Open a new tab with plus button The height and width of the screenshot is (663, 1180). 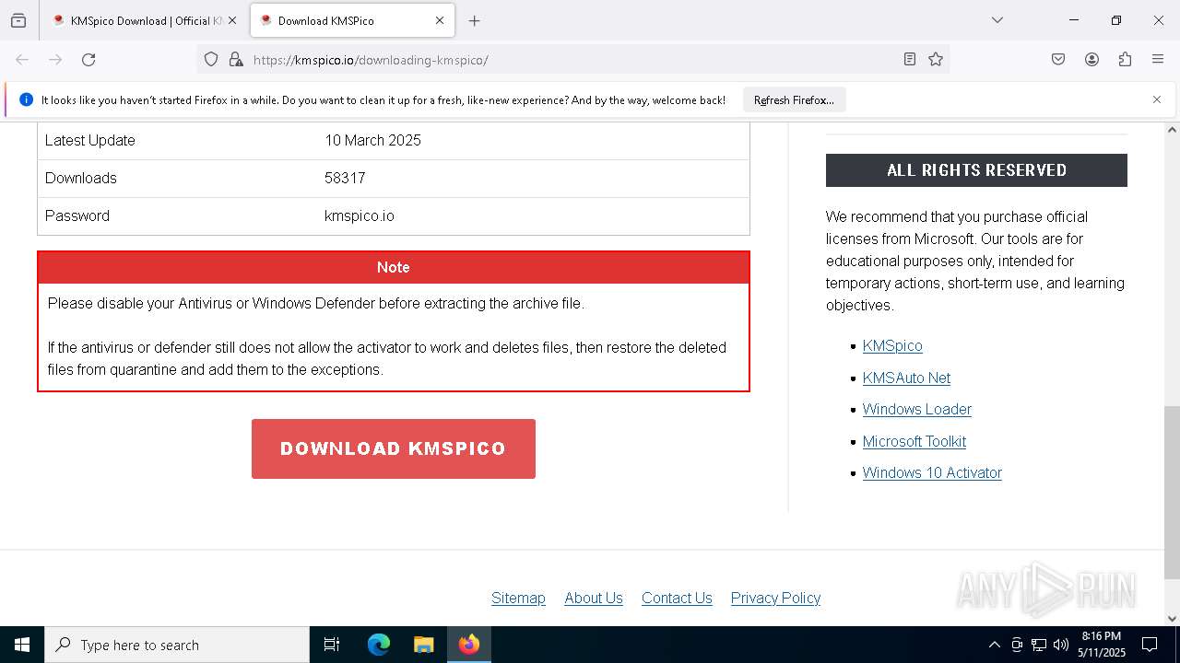click(474, 20)
